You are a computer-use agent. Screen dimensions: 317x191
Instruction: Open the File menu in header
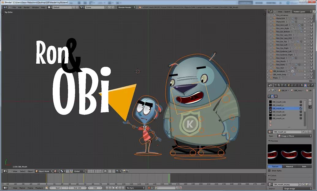pos(14,7)
